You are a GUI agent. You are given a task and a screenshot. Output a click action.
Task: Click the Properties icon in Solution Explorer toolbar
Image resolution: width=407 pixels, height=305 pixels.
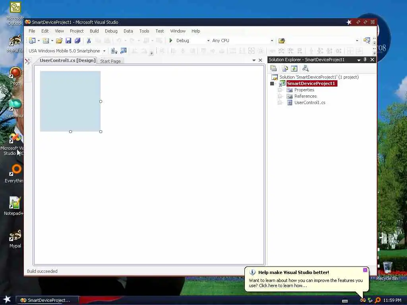(273, 68)
